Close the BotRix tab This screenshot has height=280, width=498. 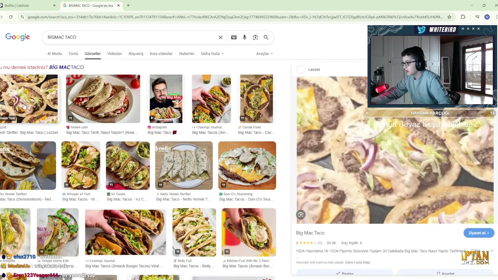(x=54, y=5)
